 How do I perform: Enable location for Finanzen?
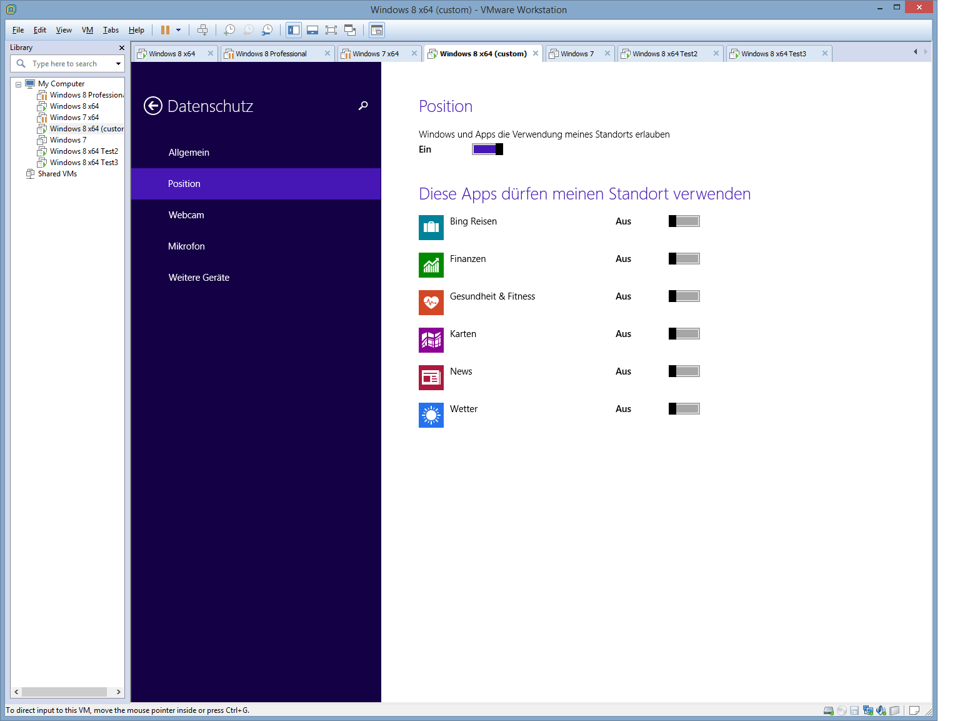tap(684, 259)
